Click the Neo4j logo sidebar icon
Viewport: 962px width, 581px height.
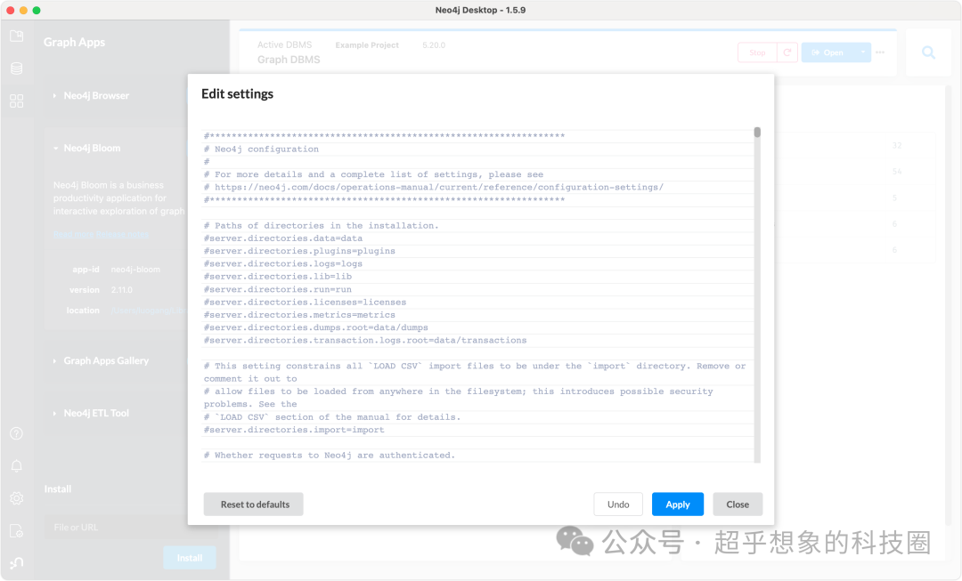(x=17, y=562)
